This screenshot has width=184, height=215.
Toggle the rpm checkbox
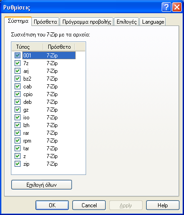[17, 140]
